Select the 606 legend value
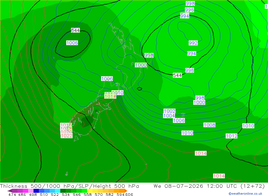268x196 pixels. (x=129, y=194)
